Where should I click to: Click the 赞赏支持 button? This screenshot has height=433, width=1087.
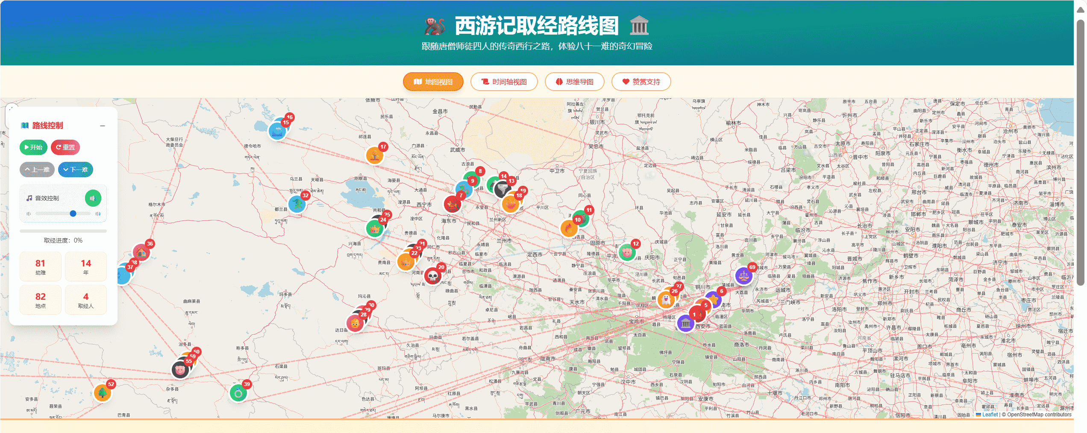click(x=641, y=82)
